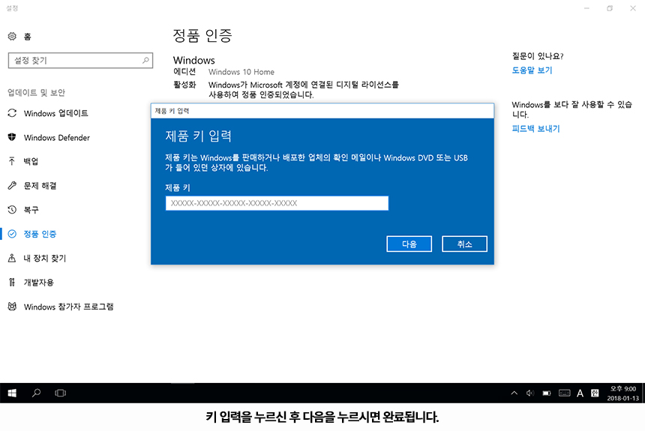Screen dimensions: 645x431
Task: Close the Settings window
Action: [633, 8]
